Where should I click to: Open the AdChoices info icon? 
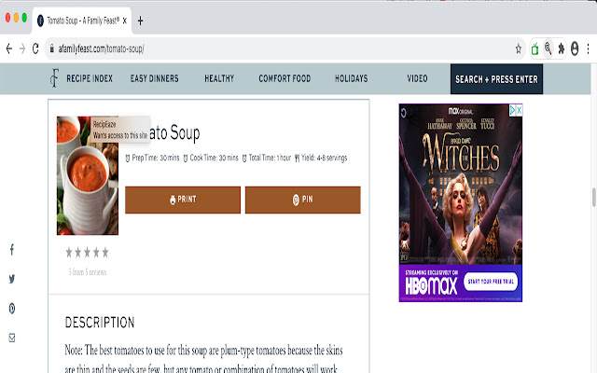pos(512,110)
